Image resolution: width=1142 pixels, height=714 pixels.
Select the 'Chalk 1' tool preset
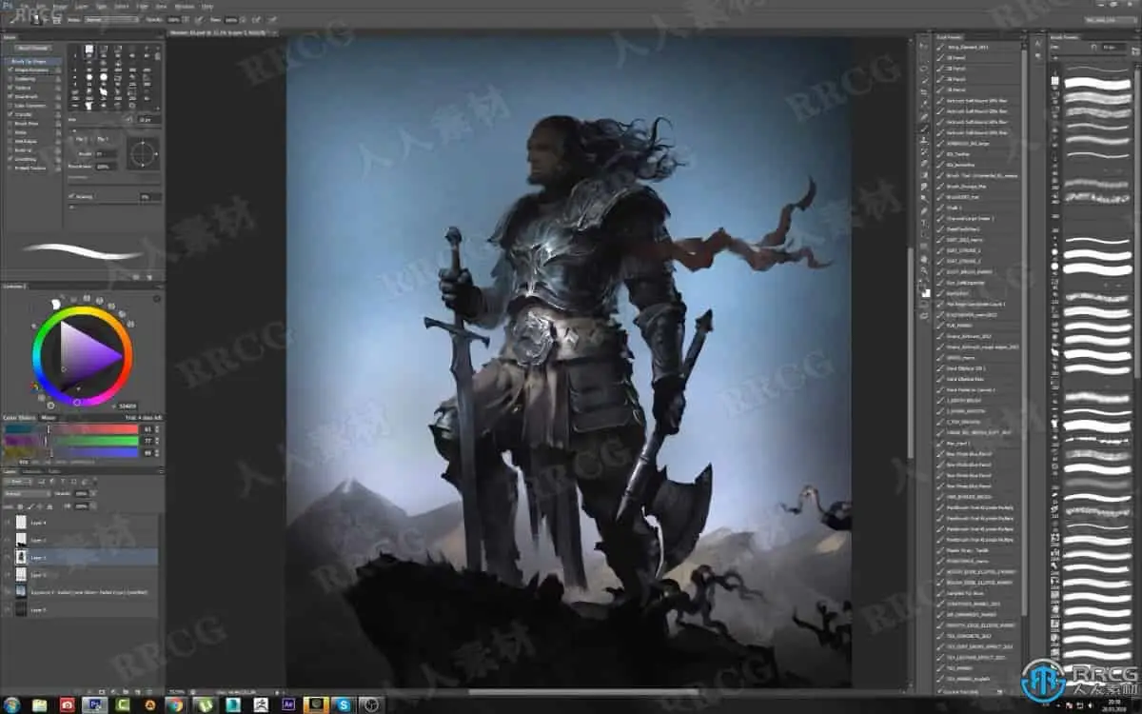tap(955, 208)
